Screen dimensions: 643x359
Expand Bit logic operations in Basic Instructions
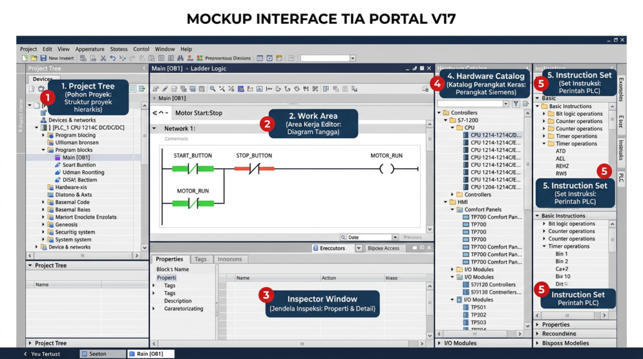click(544, 114)
